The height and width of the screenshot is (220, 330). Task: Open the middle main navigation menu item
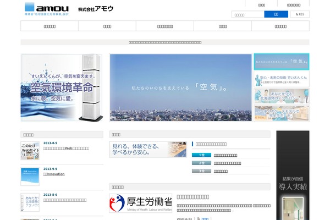coord(165,26)
